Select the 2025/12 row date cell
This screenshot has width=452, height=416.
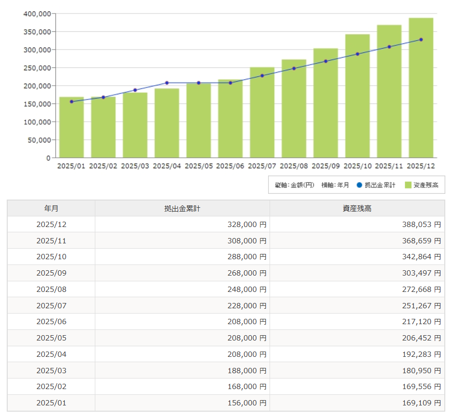[52, 224]
